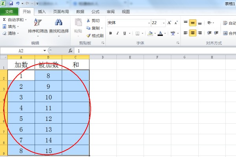Viewport: 236px width, 157px height.
Task: Open the 排序和筛选 sort and filter menu
Action: (38, 27)
